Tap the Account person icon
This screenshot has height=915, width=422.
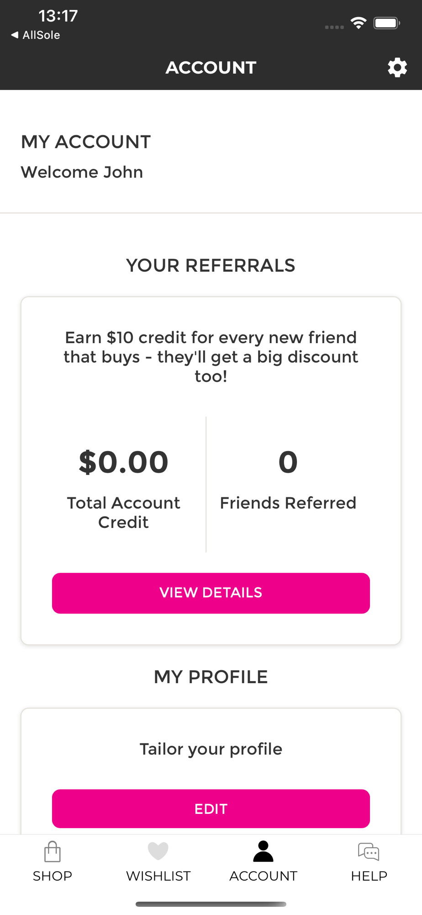(263, 851)
